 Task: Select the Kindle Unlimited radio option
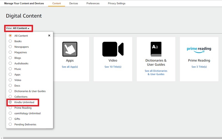10,102
